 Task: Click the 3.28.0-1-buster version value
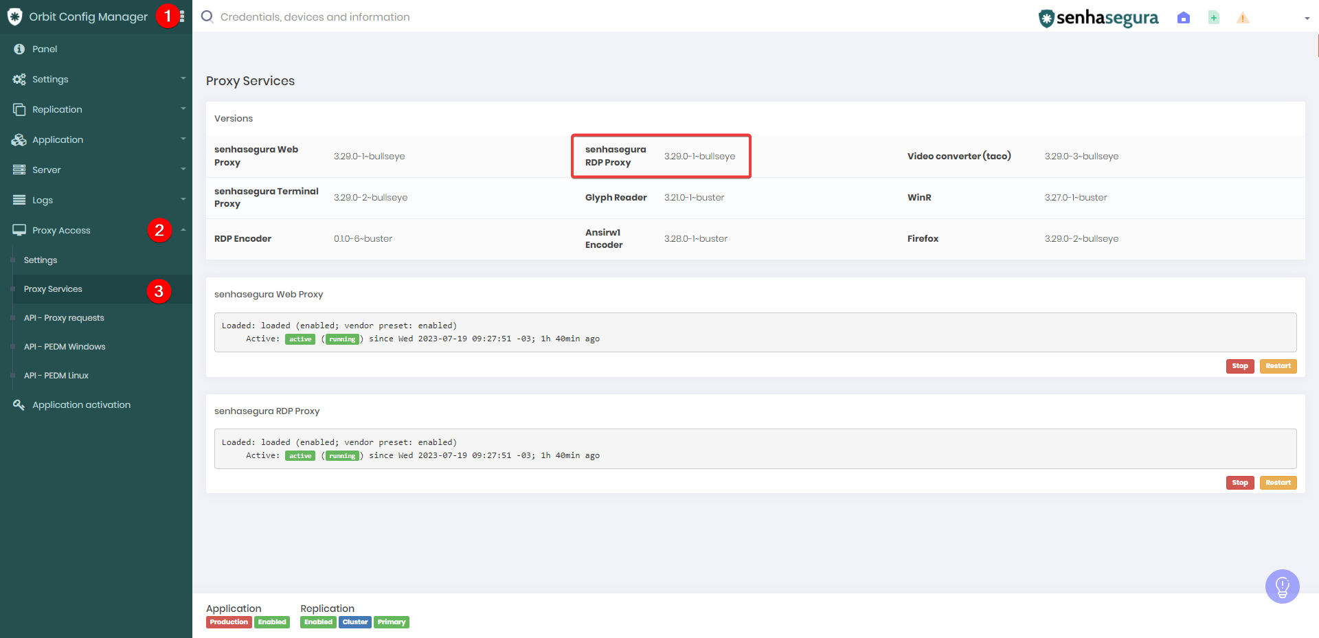click(x=695, y=239)
